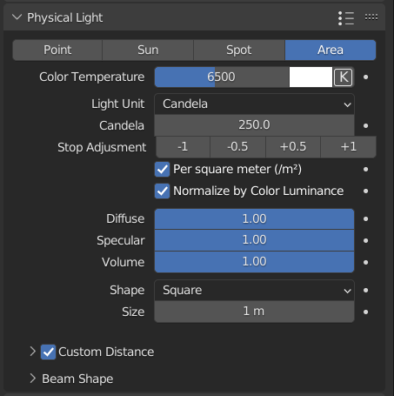Select the Spot light type
The width and height of the screenshot is (394, 396).
[239, 50]
